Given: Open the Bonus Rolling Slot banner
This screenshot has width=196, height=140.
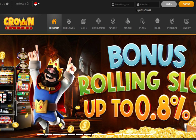Looking at the screenshot, I should pos(98,87).
